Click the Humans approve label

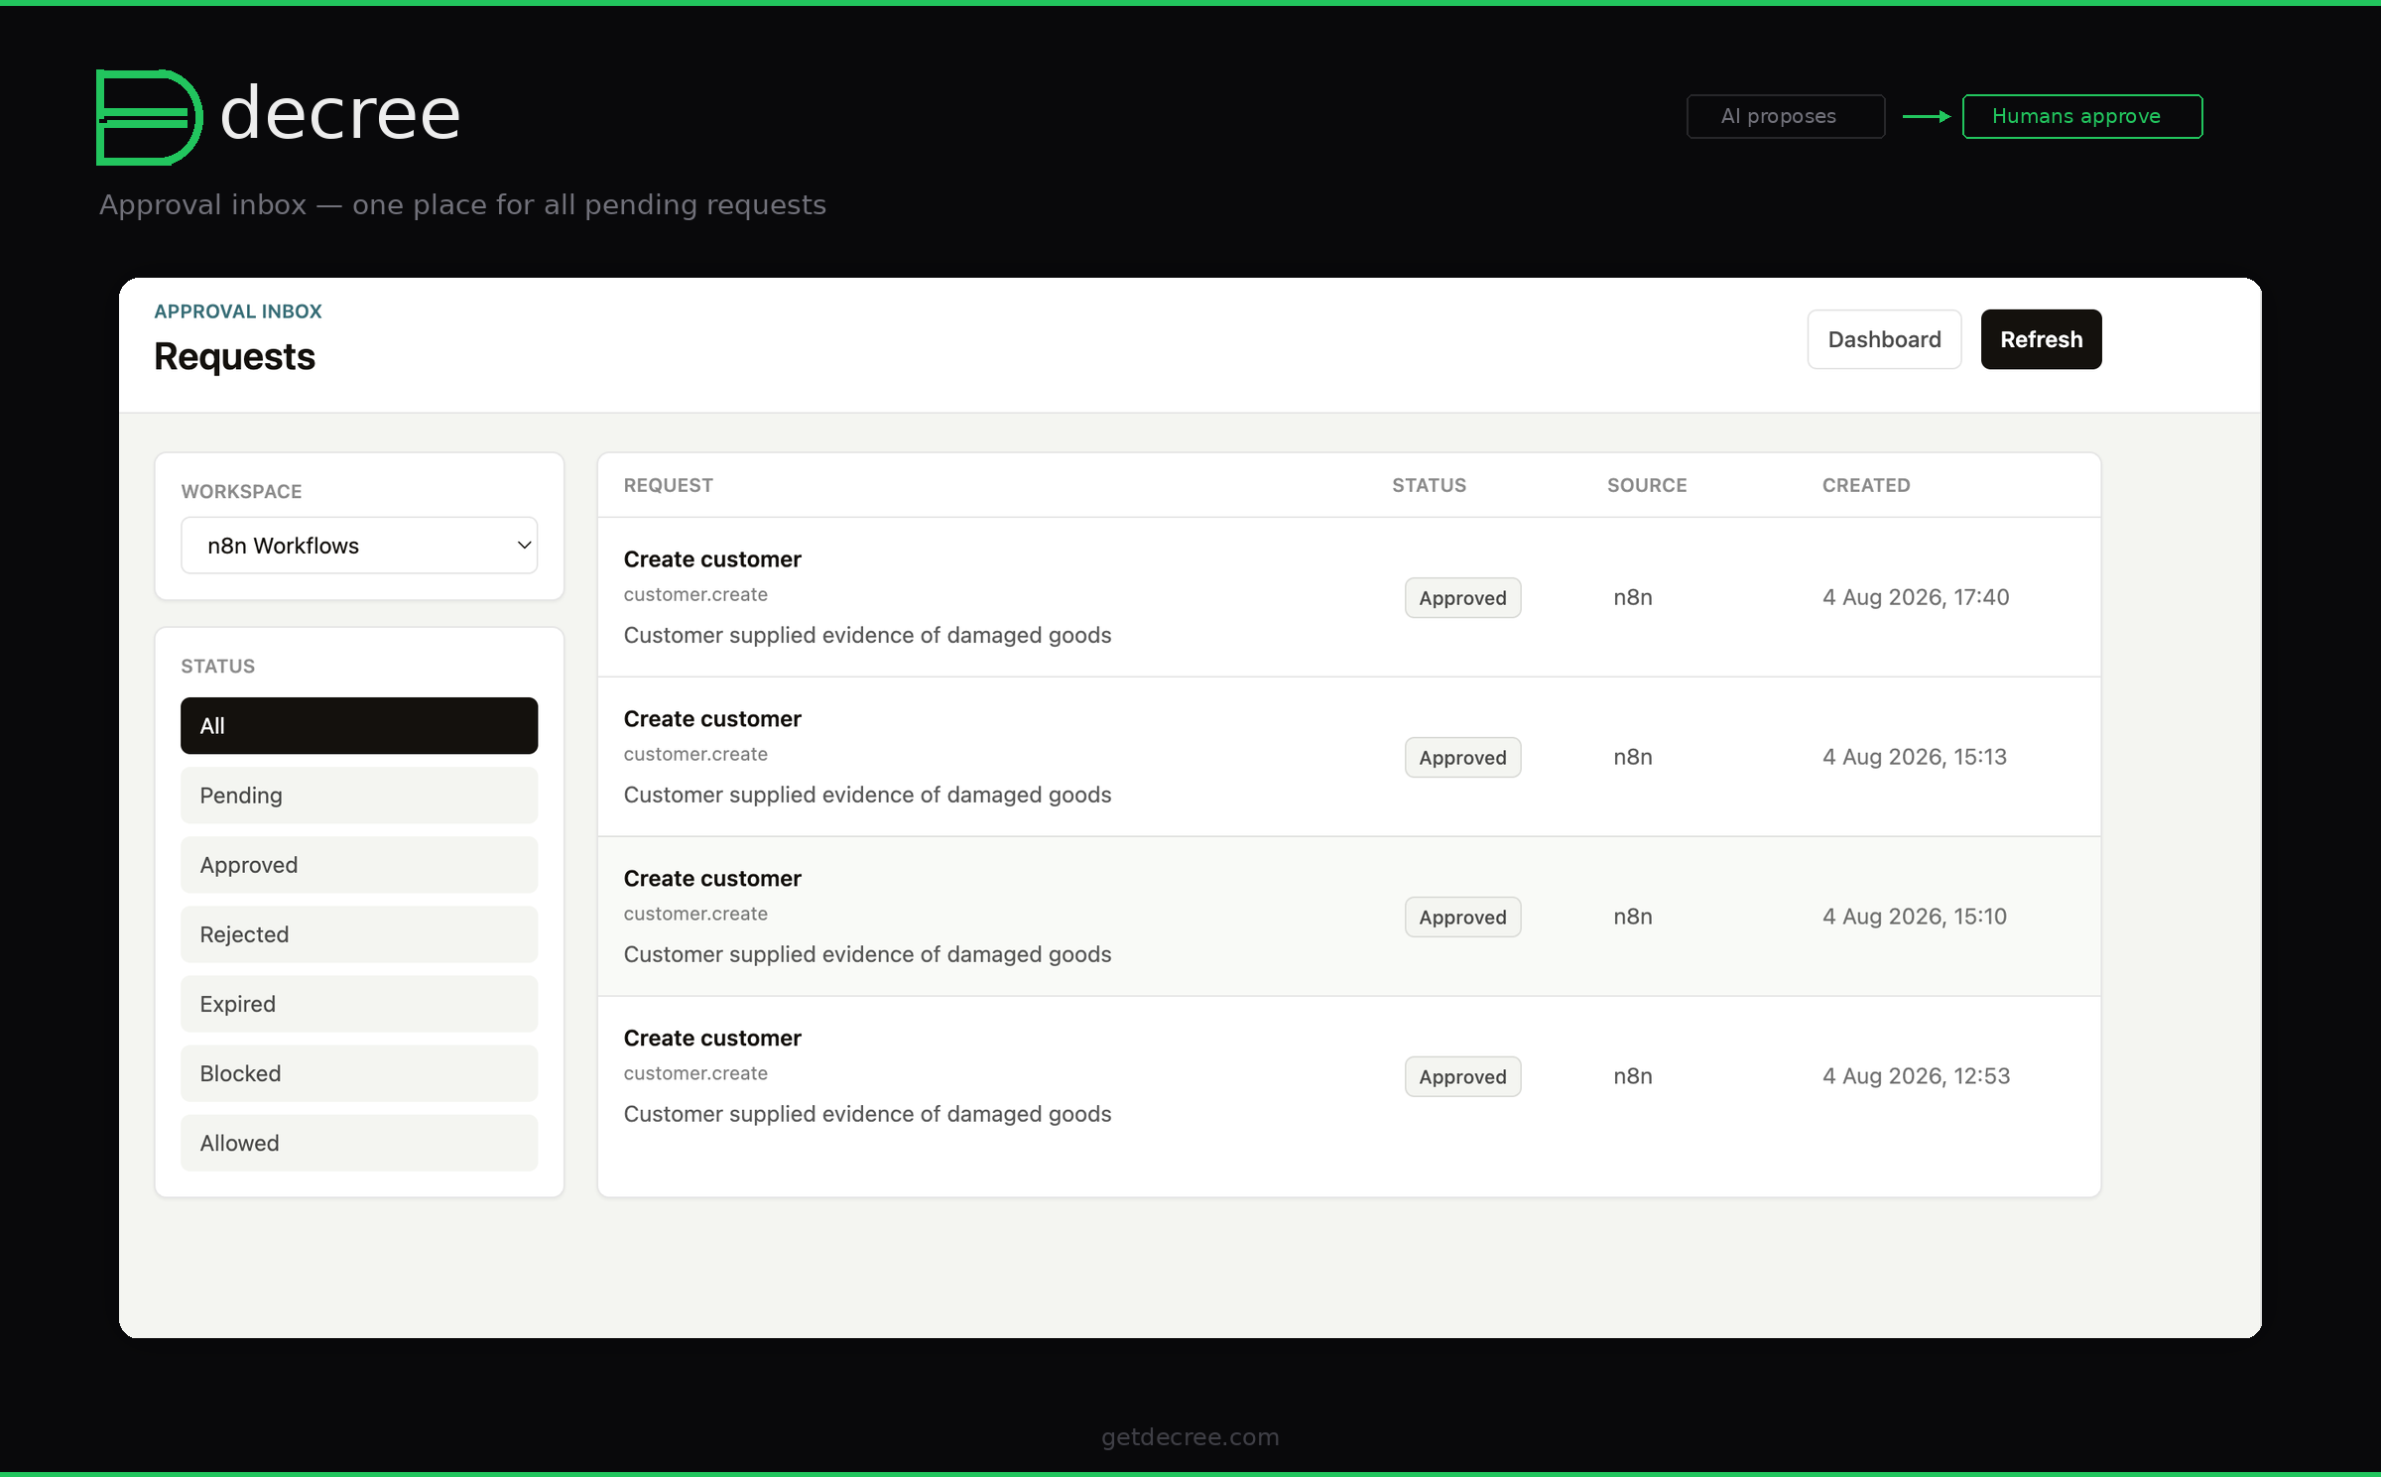pyautogui.click(x=2081, y=116)
